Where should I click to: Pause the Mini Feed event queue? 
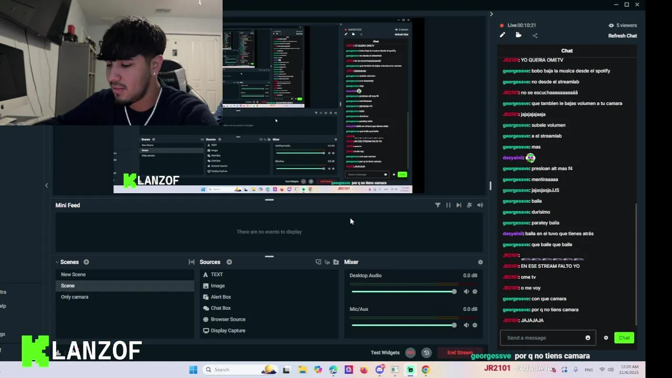448,205
